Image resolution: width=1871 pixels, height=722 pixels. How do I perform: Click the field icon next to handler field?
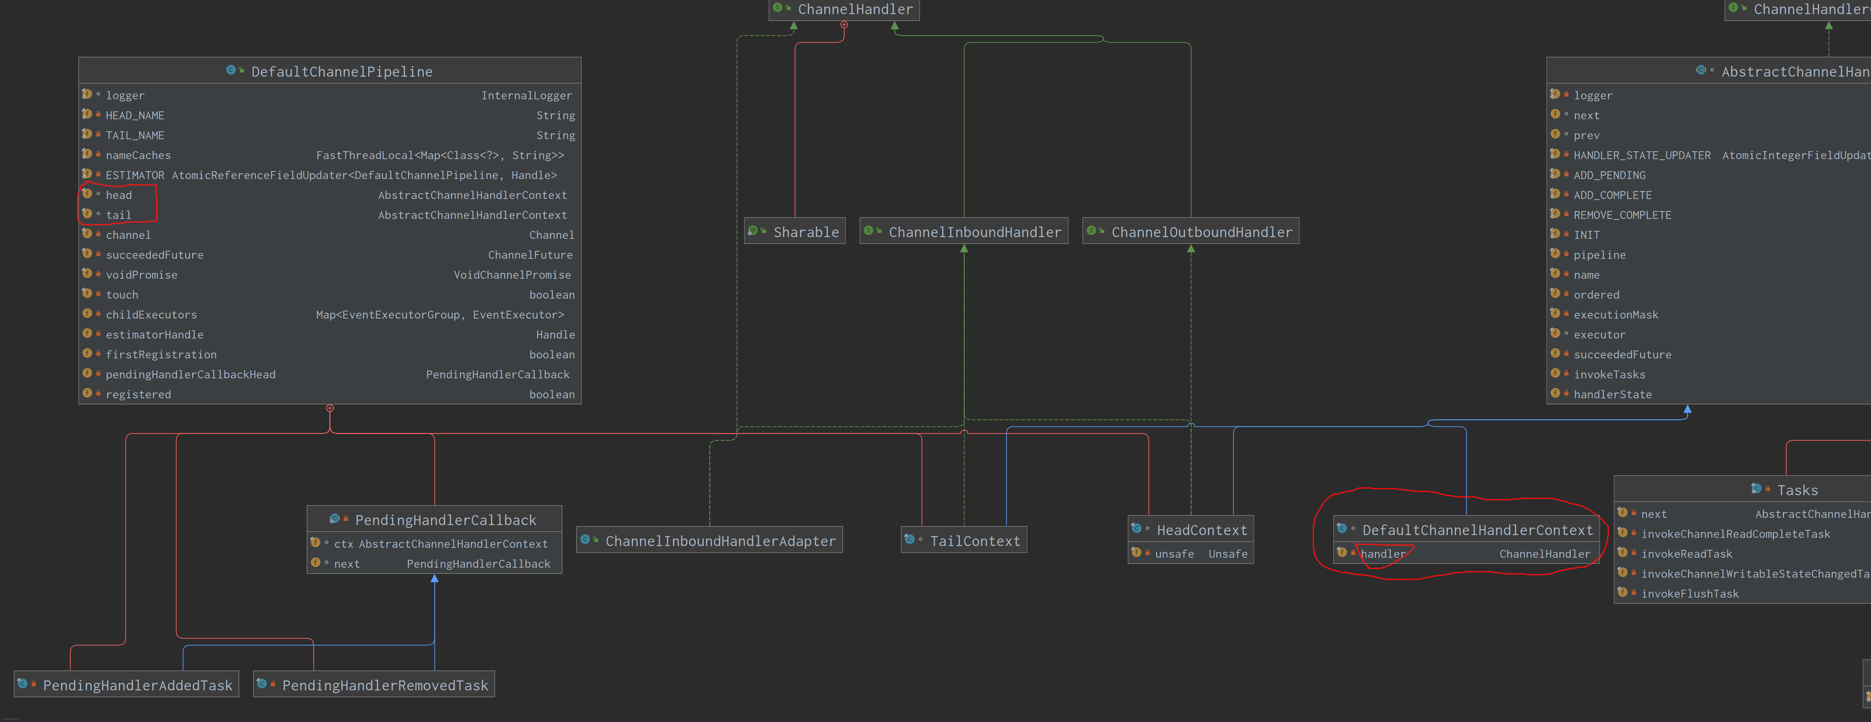click(x=1342, y=552)
